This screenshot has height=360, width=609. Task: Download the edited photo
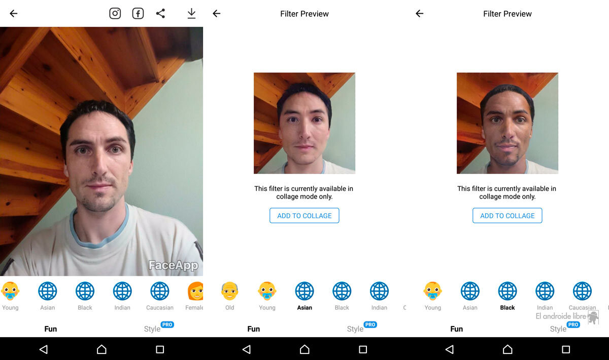pos(191,14)
